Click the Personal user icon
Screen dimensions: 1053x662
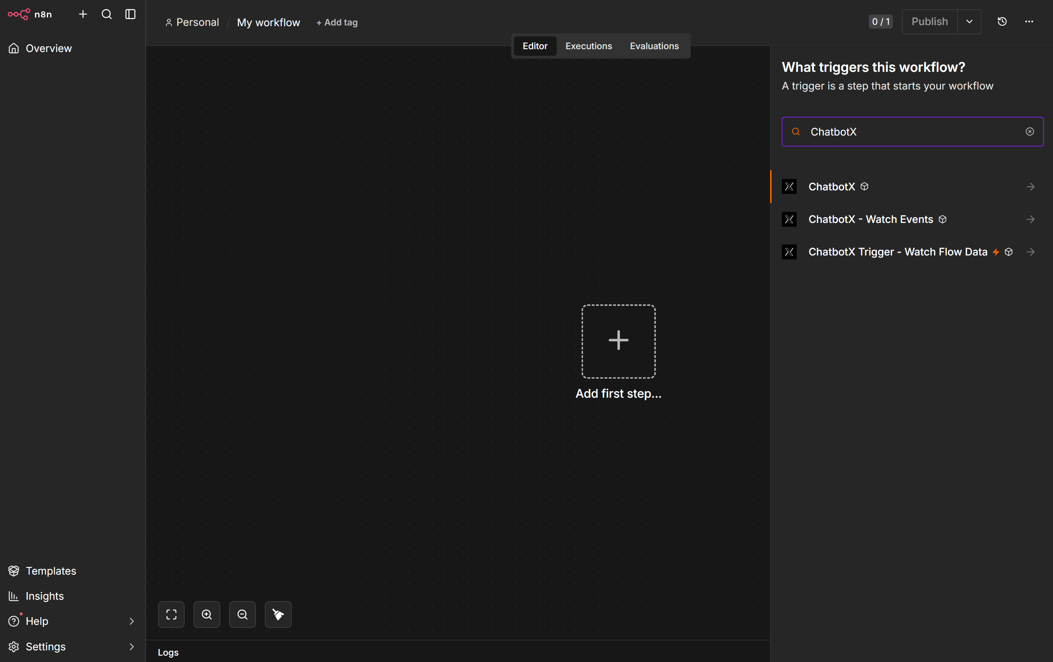point(169,22)
